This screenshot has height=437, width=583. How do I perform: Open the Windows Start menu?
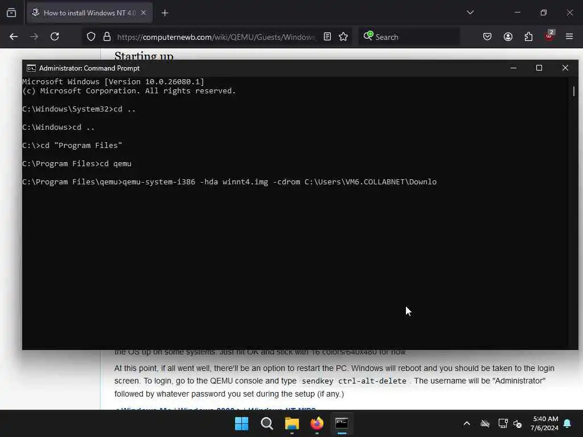pos(241,423)
